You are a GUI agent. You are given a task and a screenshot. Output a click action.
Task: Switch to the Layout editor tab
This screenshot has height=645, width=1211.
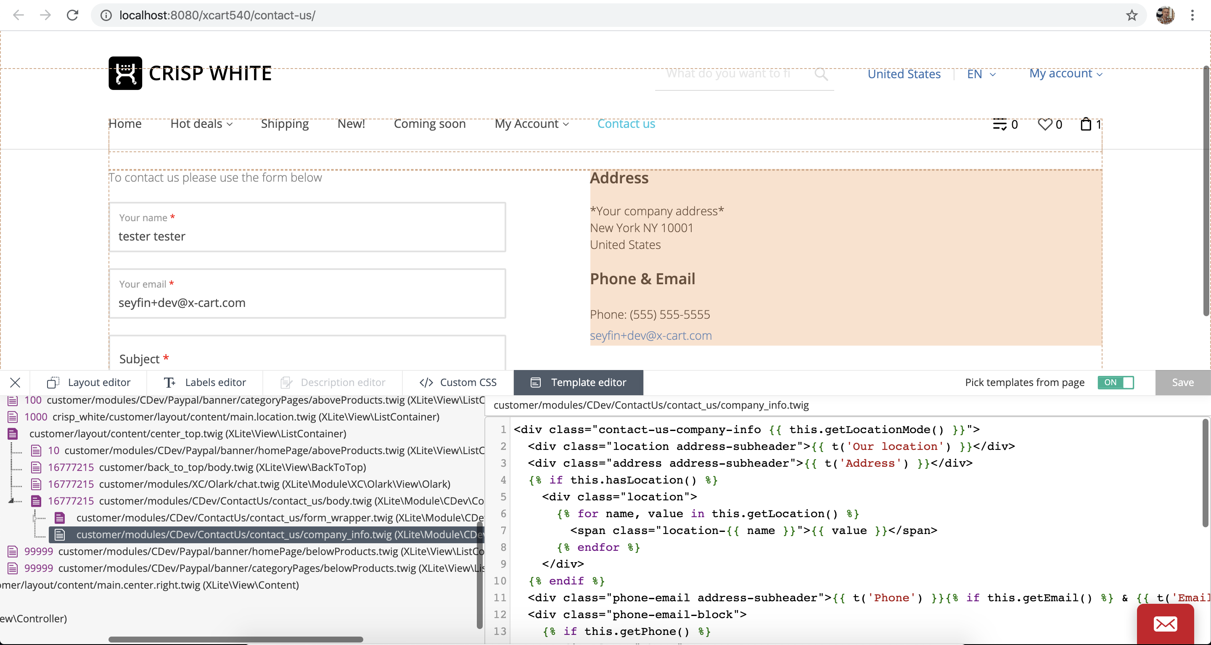coord(88,383)
